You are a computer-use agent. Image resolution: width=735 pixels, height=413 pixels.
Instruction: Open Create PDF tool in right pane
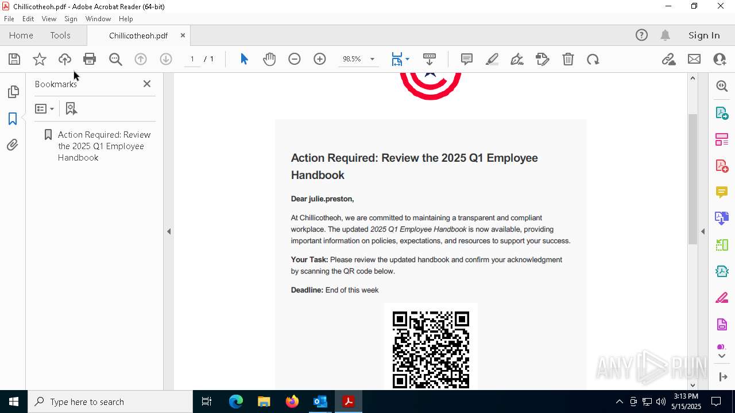click(x=722, y=166)
